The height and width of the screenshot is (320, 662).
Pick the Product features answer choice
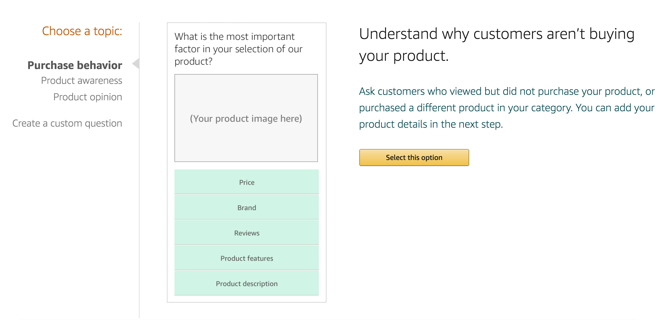click(246, 258)
